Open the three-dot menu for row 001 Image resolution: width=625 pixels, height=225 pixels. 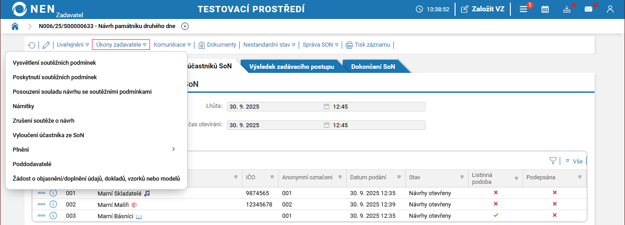tap(42, 193)
